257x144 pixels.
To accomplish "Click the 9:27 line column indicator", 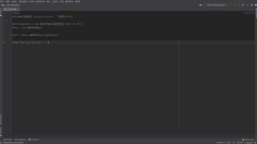I will coord(228,143).
